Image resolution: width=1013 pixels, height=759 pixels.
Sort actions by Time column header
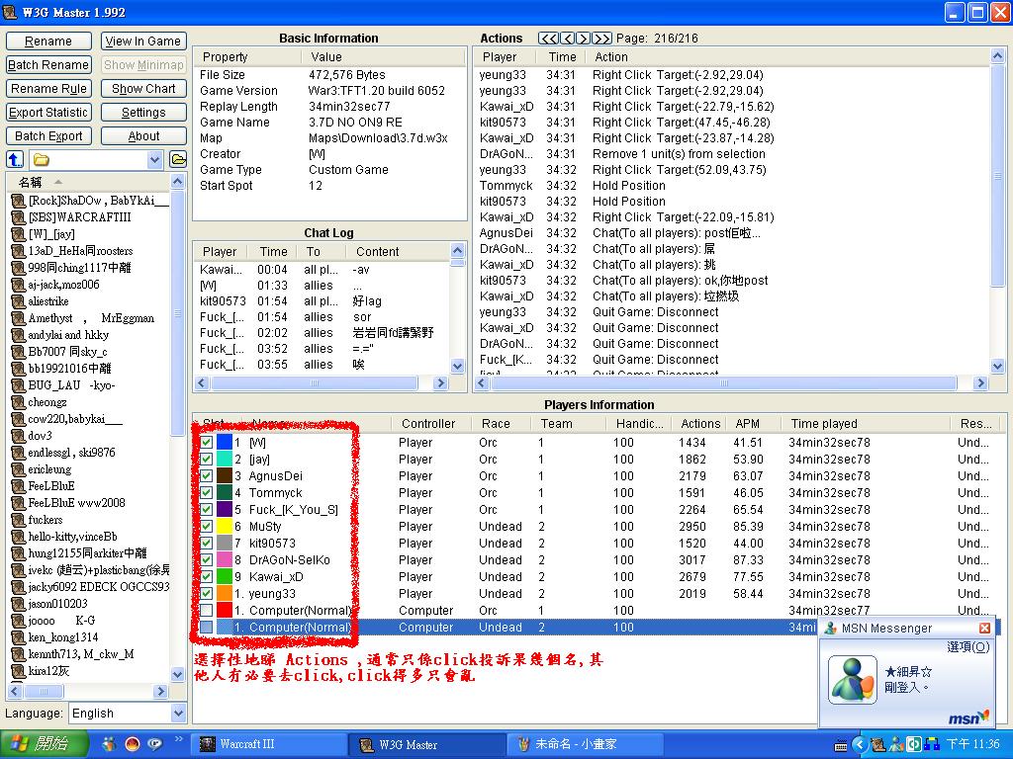tap(562, 57)
